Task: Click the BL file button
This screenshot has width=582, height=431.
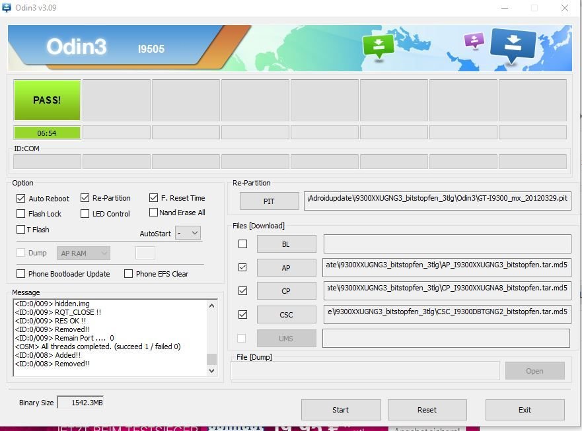Action: (x=286, y=244)
